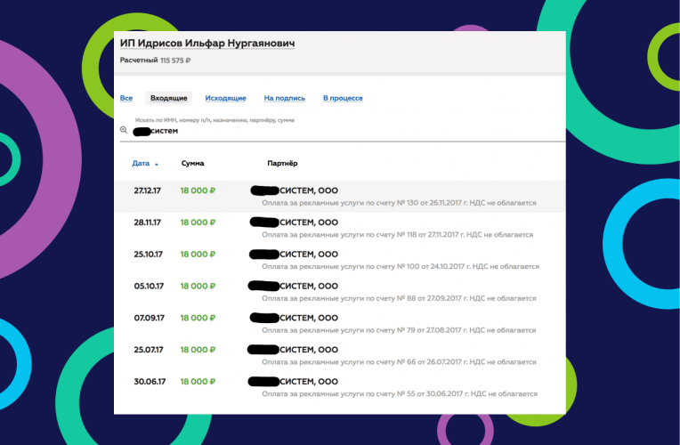
Task: Select the payment row dated 30.06.17
Action: (340, 387)
